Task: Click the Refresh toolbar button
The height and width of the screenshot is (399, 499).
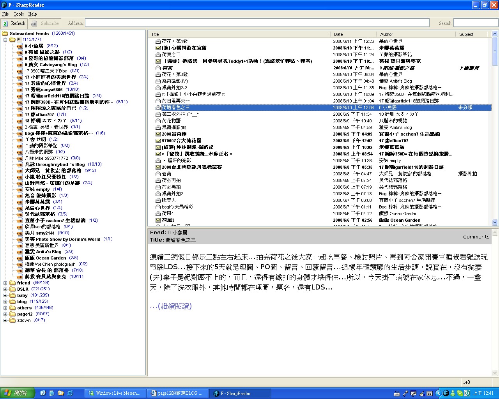Action: click(14, 23)
